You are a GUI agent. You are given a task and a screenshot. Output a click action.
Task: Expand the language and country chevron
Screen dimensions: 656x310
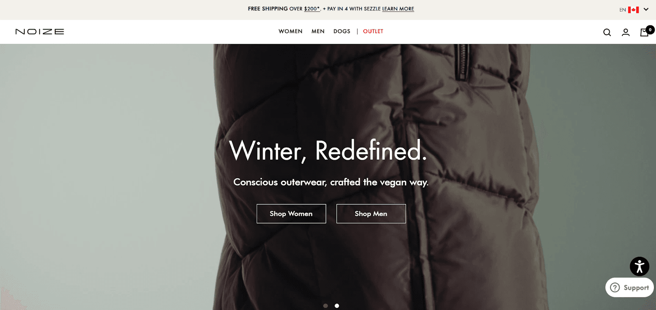coord(646,9)
